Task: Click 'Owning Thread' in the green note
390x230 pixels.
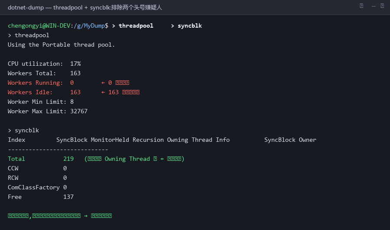Action: point(127,159)
